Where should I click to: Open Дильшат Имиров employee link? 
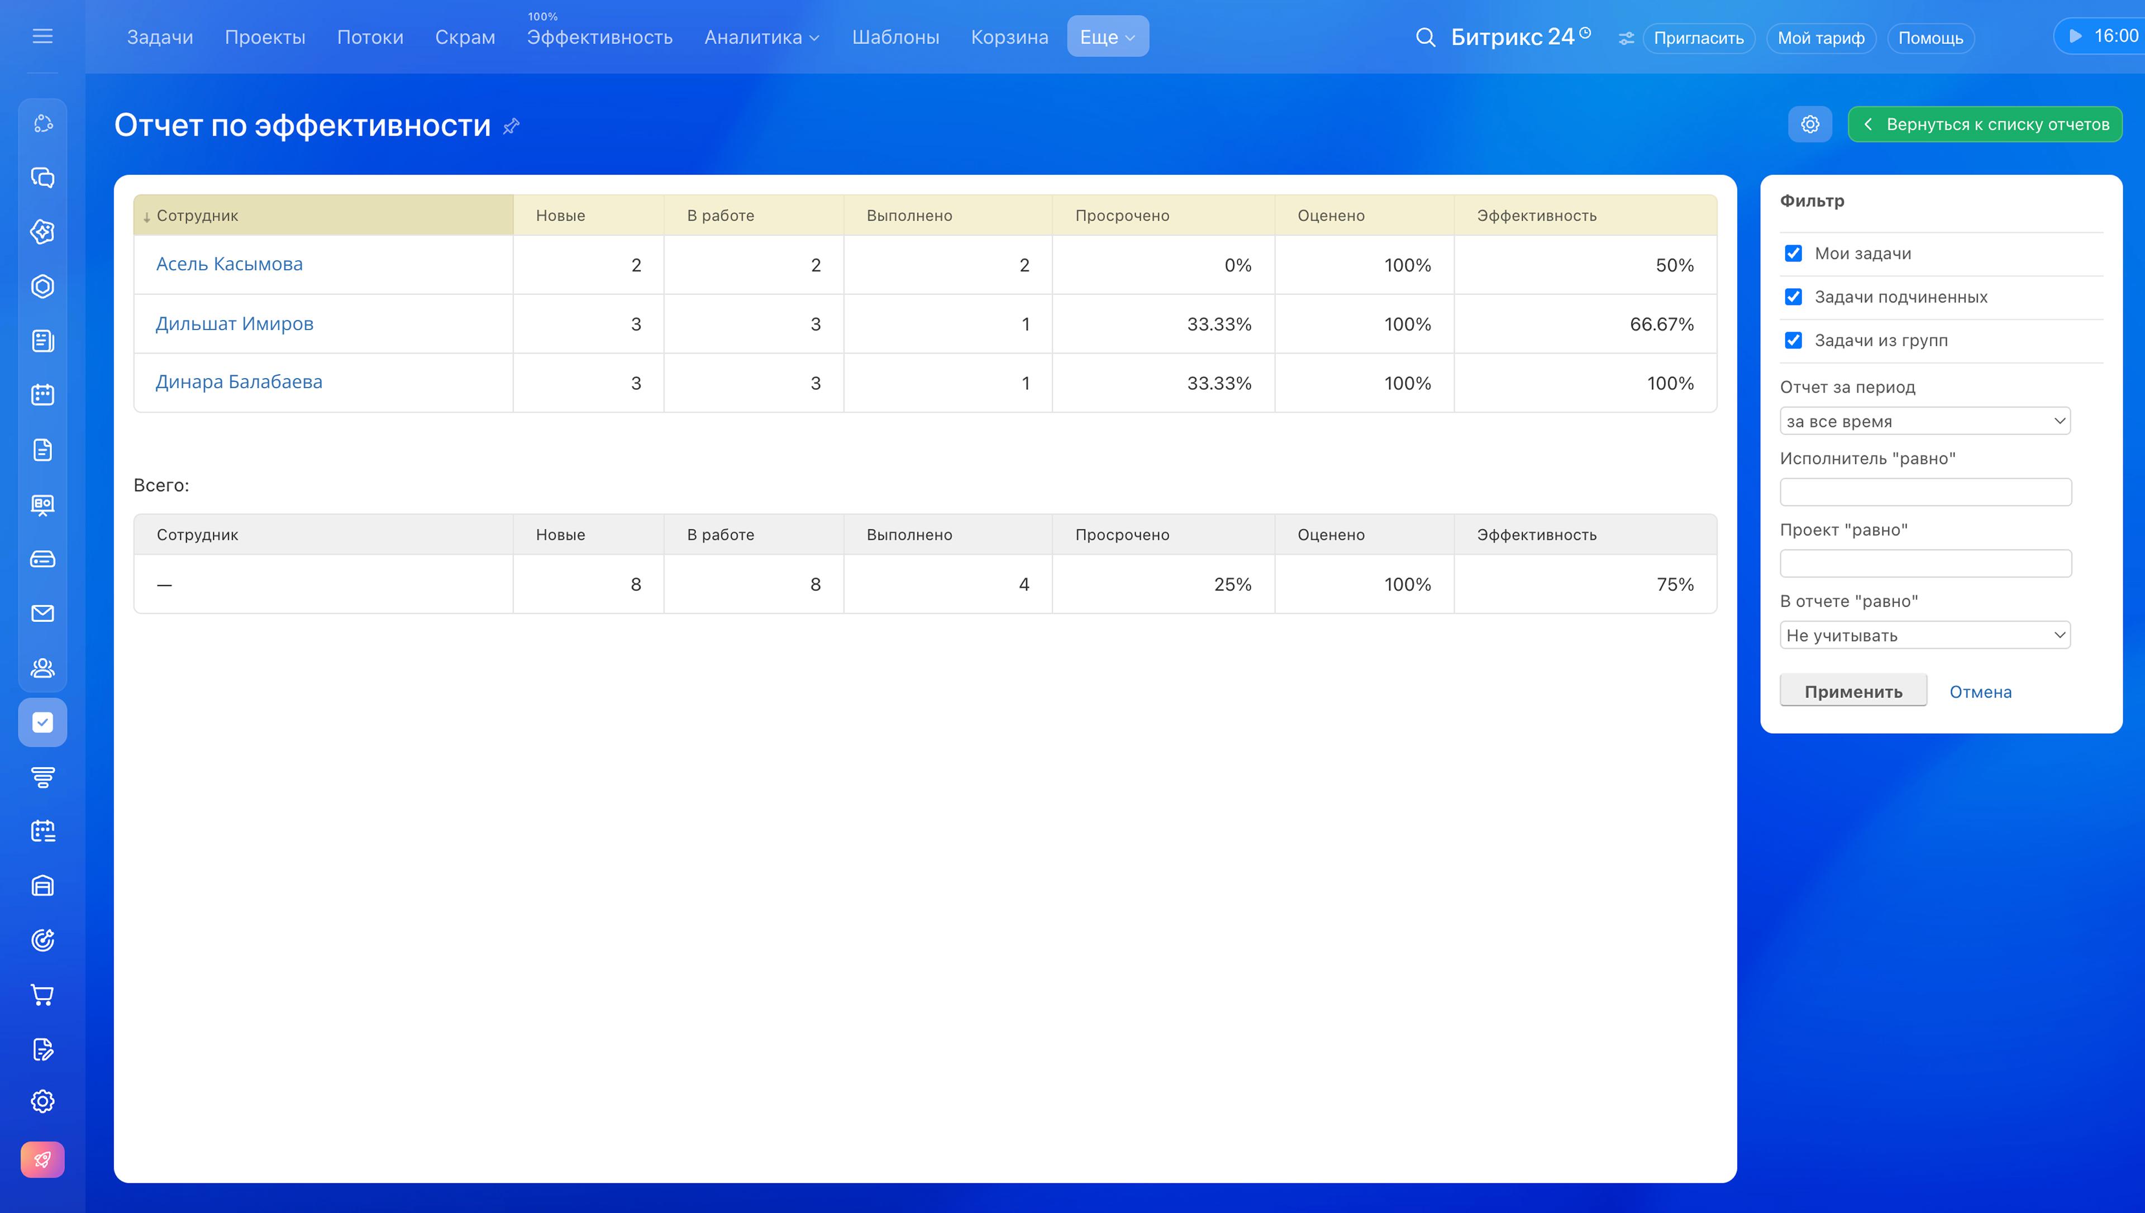coord(234,323)
